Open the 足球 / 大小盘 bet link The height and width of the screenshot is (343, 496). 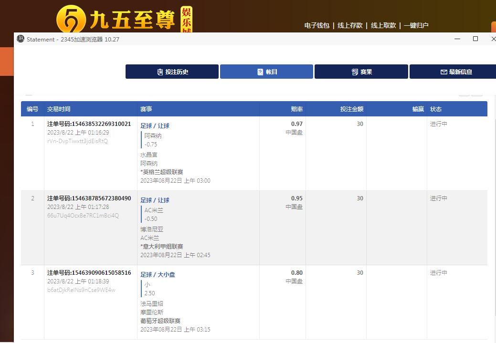(158, 275)
